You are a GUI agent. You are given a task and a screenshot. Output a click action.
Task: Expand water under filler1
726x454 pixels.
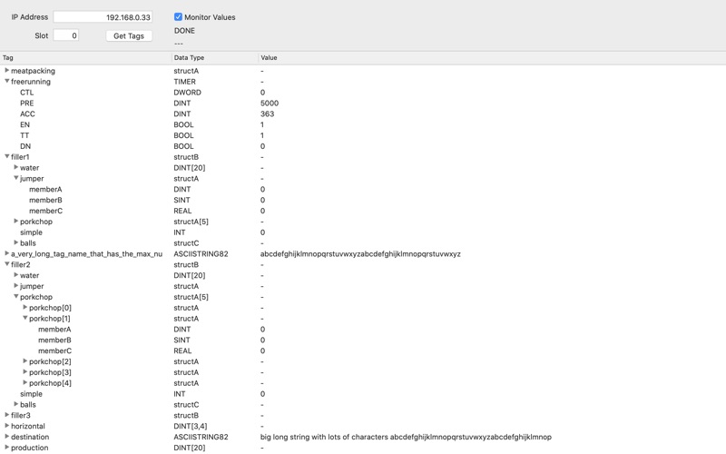tap(16, 167)
